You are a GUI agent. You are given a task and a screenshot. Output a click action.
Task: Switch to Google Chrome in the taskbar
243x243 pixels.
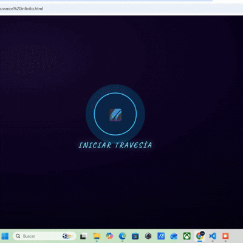click(200, 236)
